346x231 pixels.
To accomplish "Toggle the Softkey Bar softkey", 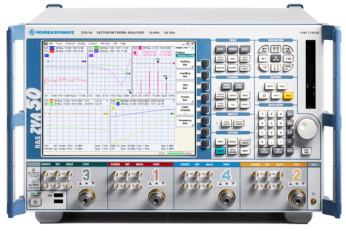I will click(x=185, y=63).
